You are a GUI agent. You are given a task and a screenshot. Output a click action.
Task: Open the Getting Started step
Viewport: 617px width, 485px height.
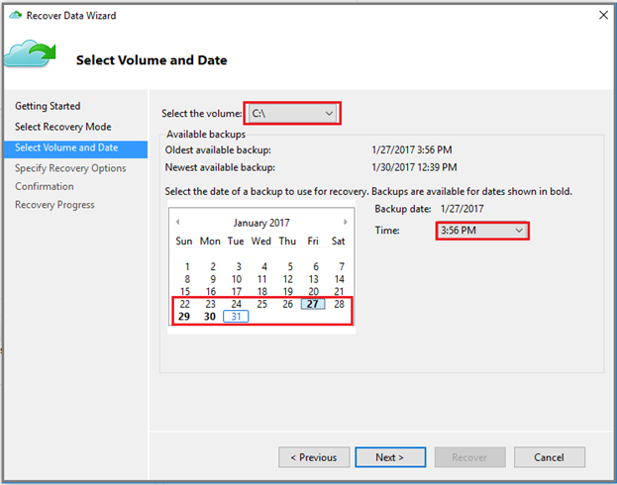click(48, 106)
